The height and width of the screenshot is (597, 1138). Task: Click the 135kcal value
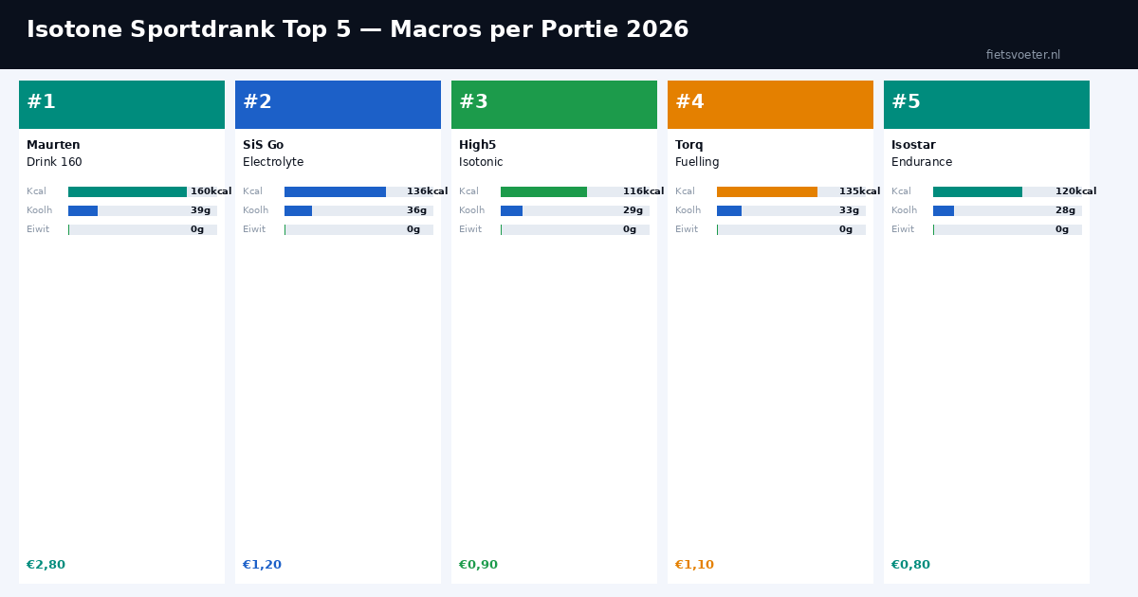[x=859, y=191]
